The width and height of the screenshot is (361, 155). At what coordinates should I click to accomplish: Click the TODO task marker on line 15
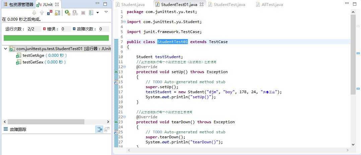click(x=116, y=82)
